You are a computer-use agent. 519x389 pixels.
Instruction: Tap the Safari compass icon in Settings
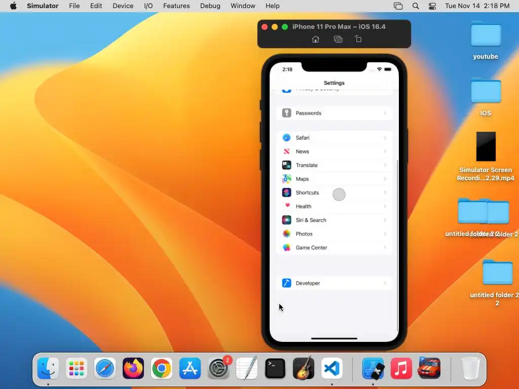pos(287,138)
